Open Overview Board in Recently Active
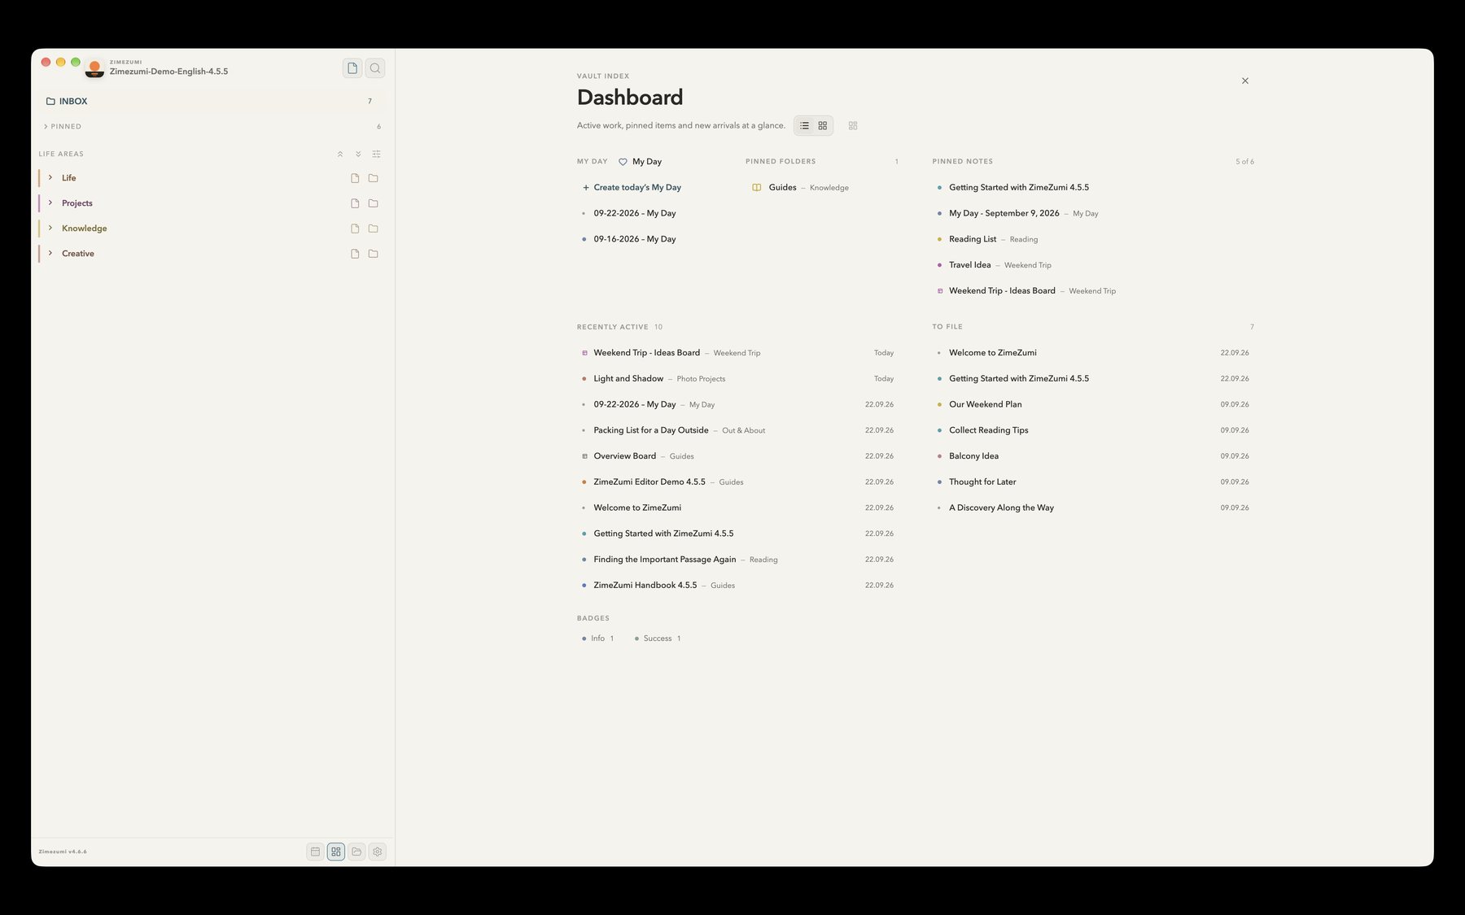Screen dimensions: 1465x915 [x=624, y=456]
